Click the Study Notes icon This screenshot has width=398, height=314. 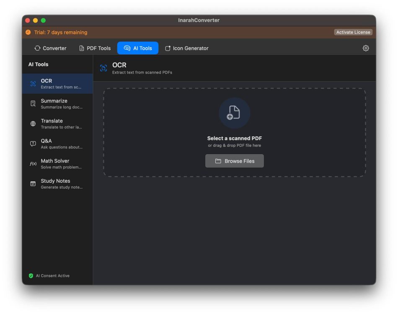pos(33,184)
